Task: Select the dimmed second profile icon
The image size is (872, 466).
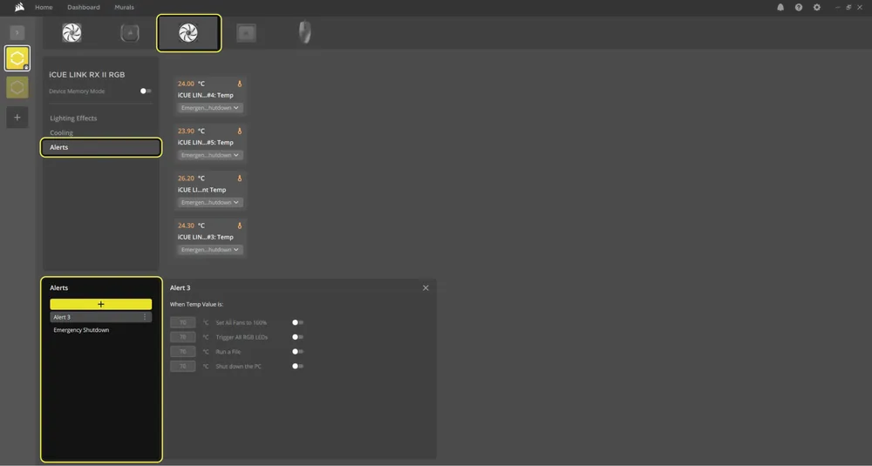Action: [17, 87]
